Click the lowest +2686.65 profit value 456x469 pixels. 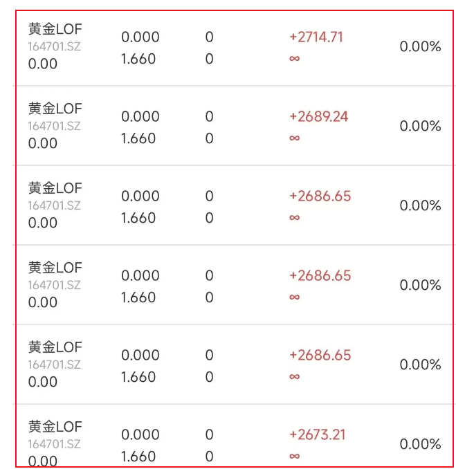point(320,356)
